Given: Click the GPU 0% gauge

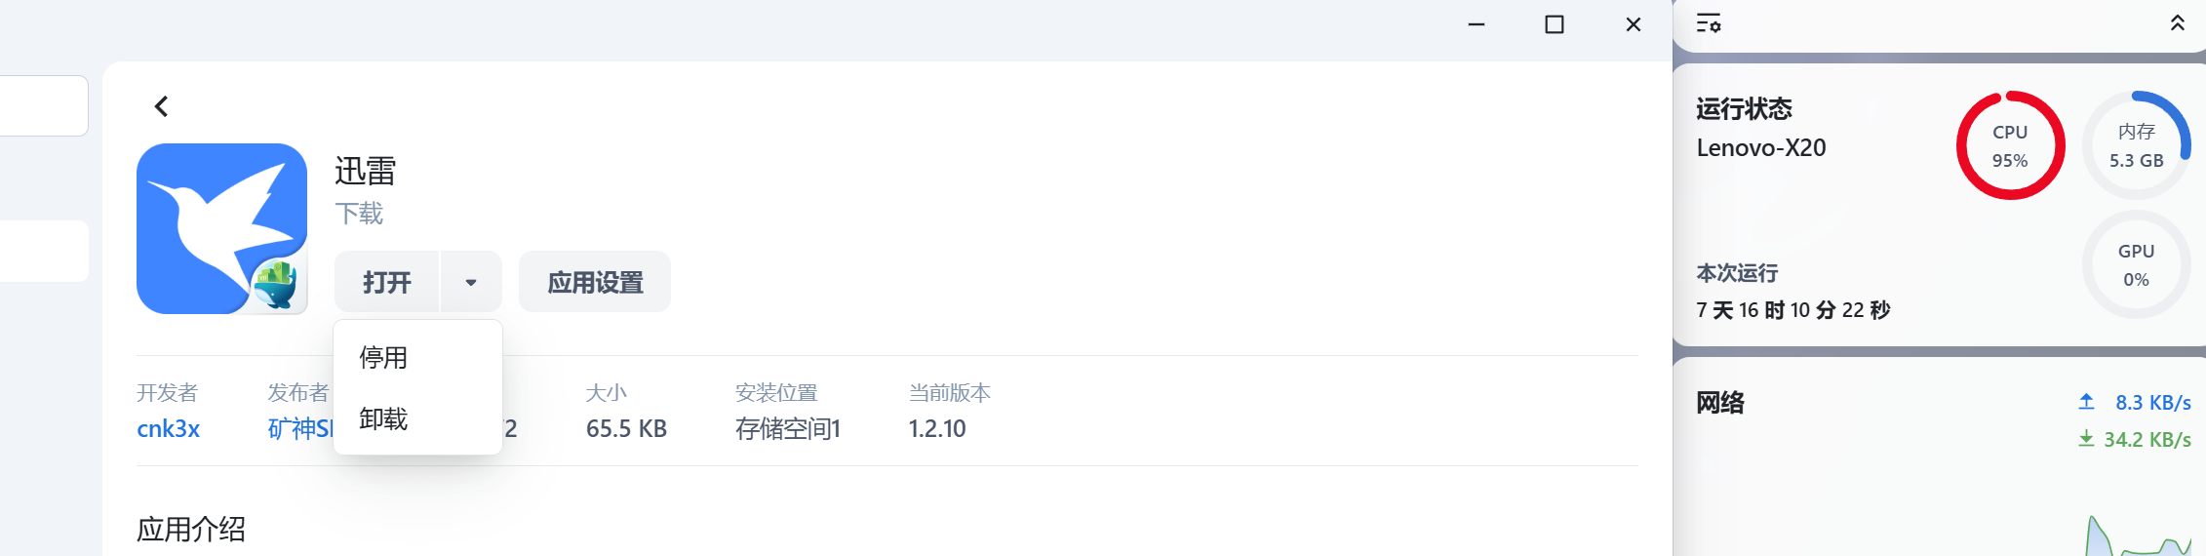Looking at the screenshot, I should click(x=2136, y=265).
